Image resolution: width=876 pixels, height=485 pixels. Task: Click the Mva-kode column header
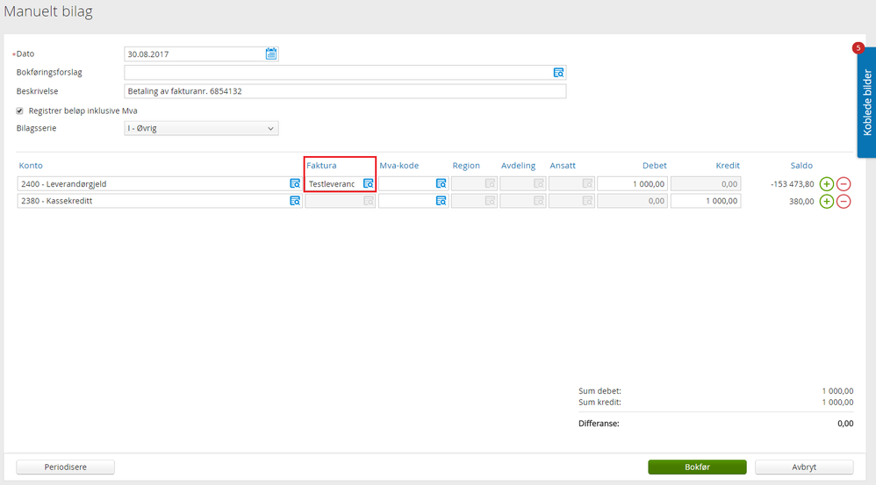pyautogui.click(x=399, y=165)
